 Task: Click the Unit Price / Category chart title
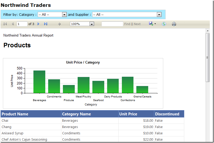click(83, 63)
